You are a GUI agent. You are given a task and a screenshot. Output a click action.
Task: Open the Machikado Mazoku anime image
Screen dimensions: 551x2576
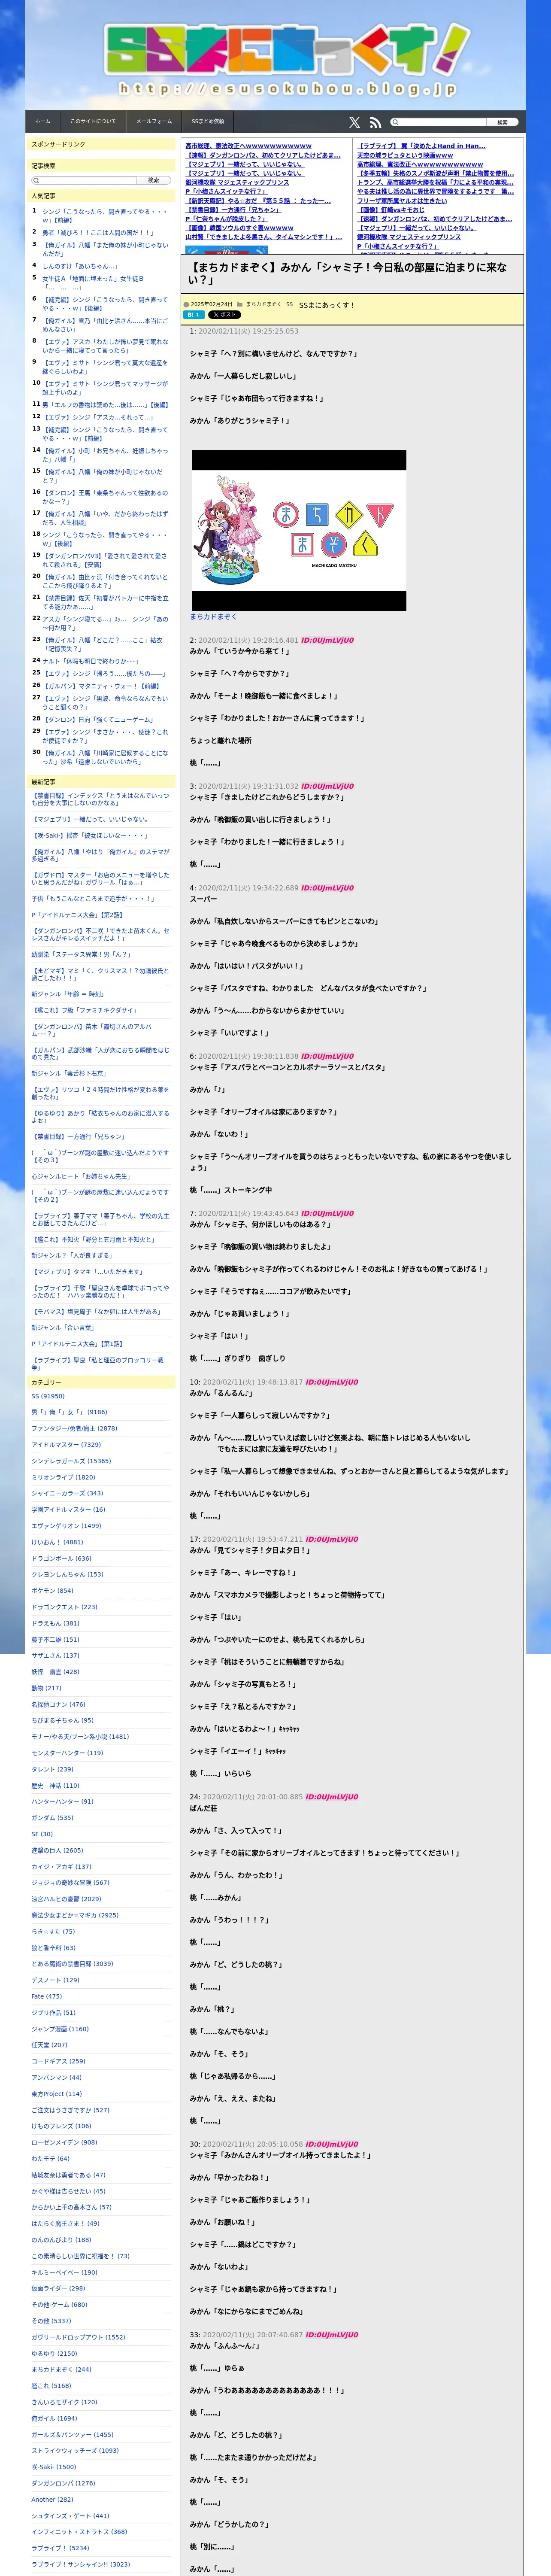(299, 530)
